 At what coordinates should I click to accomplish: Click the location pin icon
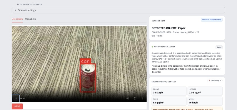coord(209,81)
